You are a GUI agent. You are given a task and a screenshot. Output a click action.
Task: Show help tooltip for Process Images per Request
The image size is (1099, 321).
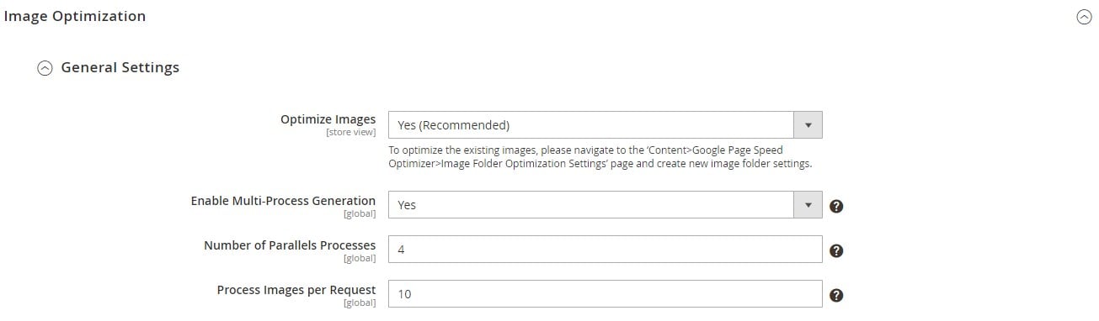tap(836, 295)
